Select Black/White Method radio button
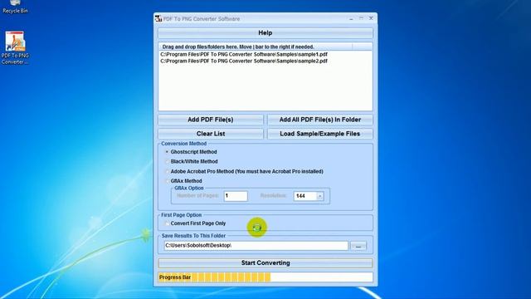The height and width of the screenshot is (299, 531). [x=167, y=161]
